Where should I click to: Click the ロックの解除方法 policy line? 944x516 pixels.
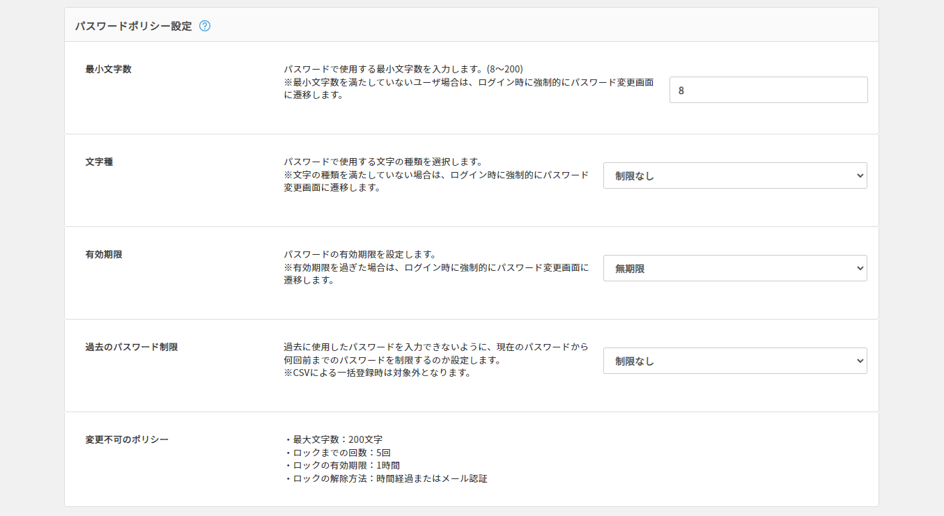[x=386, y=478]
